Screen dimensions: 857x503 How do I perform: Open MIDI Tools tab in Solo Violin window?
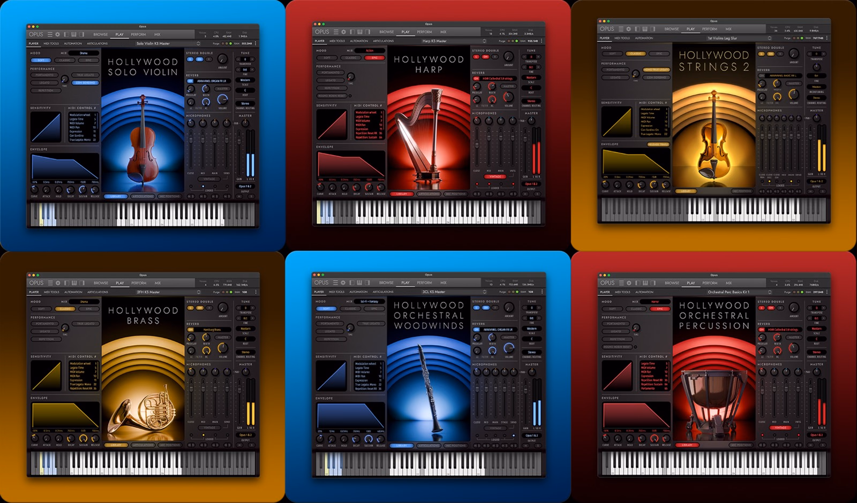[x=51, y=43]
